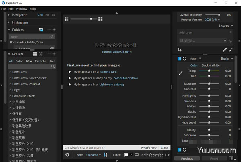
Task: Open Sort Filename dropdown
Action: [93, 155]
